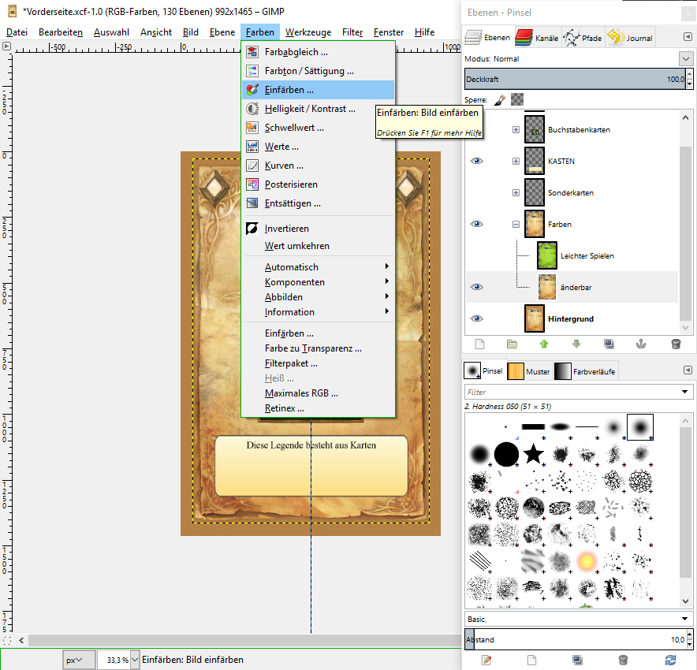Delete layer using the Ebenen trash icon

pos(675,344)
